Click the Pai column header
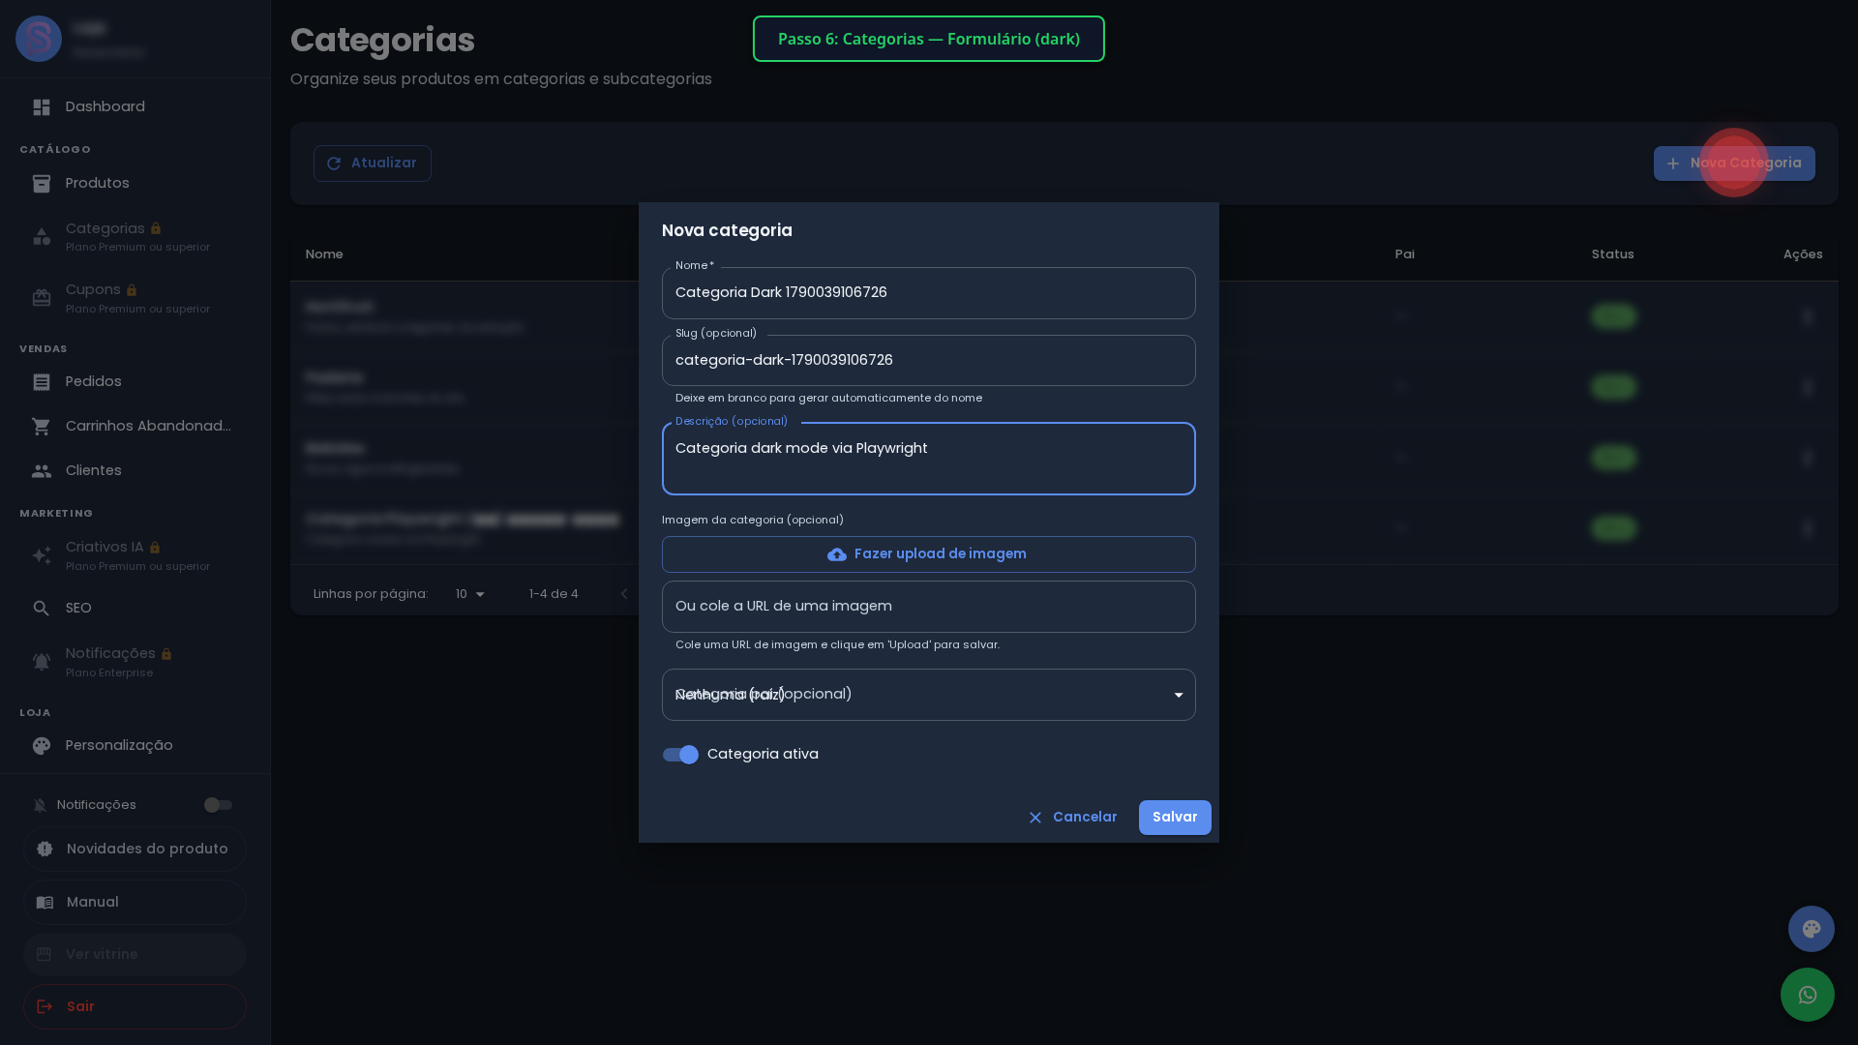The image size is (1858, 1045). click(x=1405, y=254)
